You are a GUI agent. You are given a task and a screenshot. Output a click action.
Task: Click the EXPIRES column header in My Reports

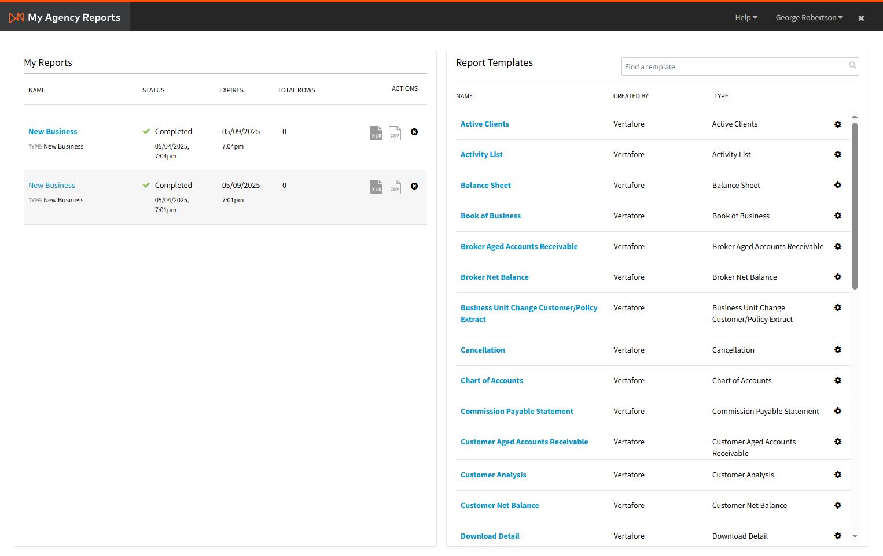231,90
